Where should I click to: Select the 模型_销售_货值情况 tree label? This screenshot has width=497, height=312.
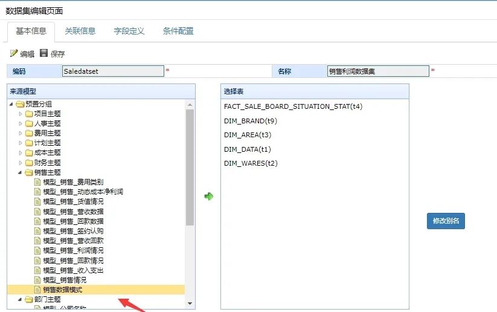pos(73,202)
